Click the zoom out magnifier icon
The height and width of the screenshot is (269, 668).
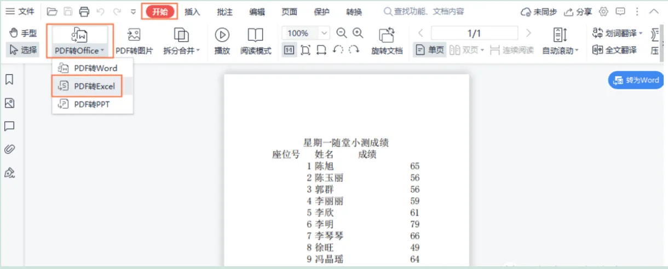pyautogui.click(x=342, y=33)
